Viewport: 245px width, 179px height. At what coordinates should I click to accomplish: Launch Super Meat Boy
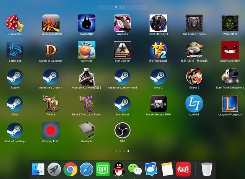230,50
